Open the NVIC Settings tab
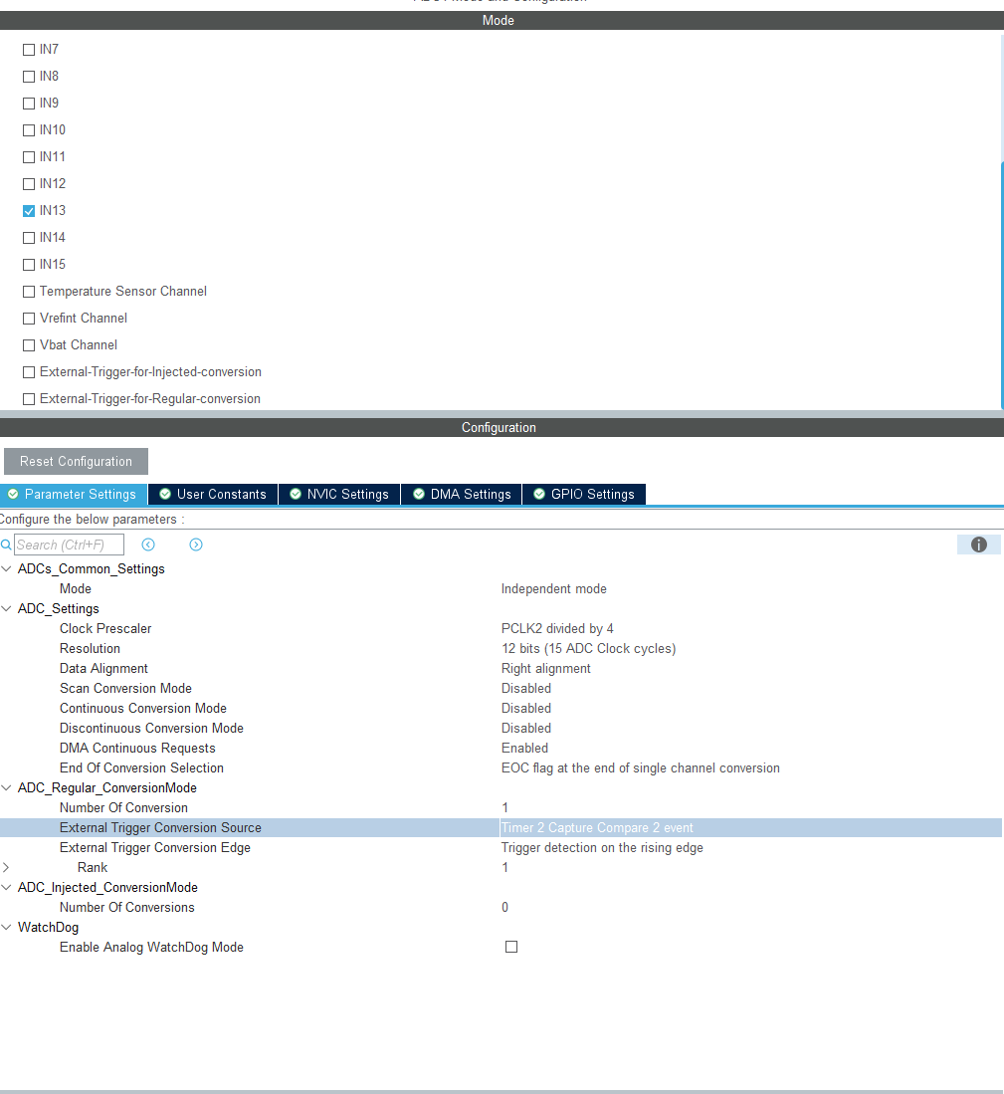The height and width of the screenshot is (1094, 1004). pyautogui.click(x=339, y=494)
